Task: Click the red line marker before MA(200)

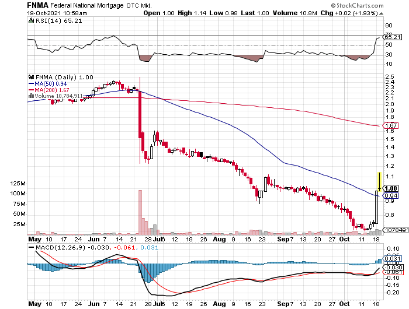Action: click(x=32, y=90)
